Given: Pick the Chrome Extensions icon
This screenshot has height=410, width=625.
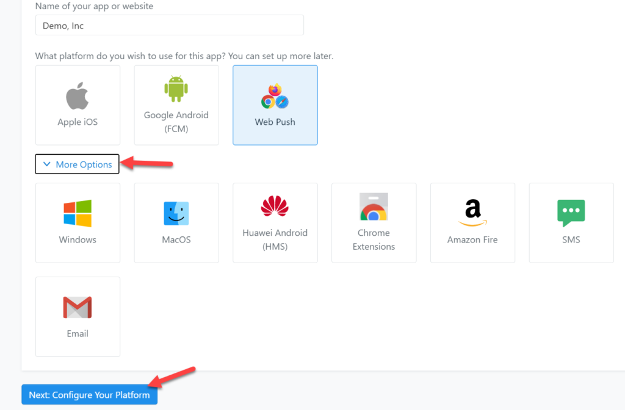Looking at the screenshot, I should click(374, 207).
